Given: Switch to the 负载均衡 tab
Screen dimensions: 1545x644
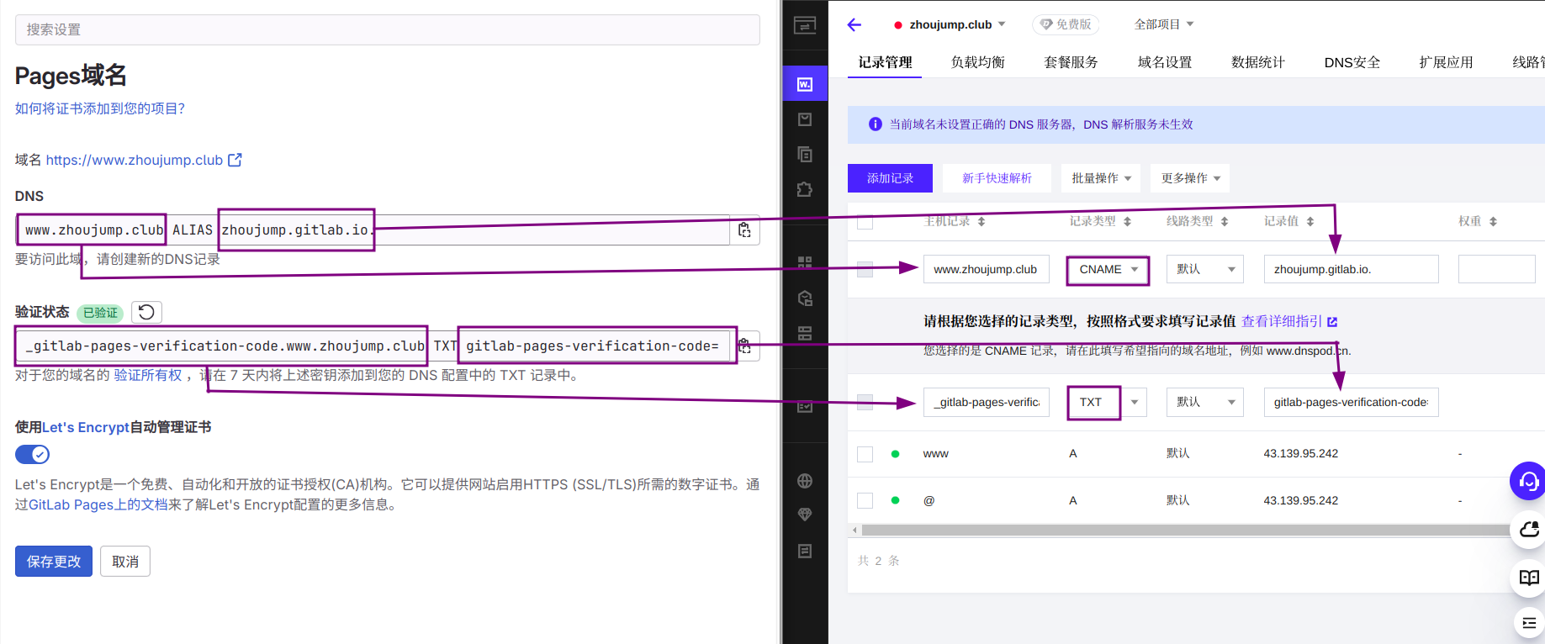Looking at the screenshot, I should (978, 62).
